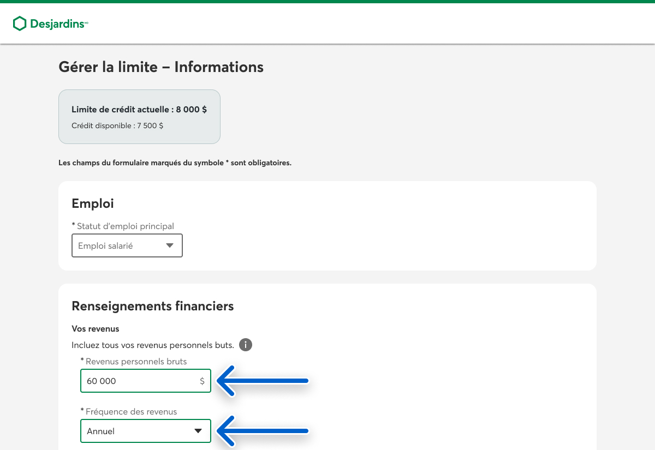Screen dimensions: 655x450
Task: Click the Desjardins hexagon logo icon
Action: click(x=20, y=23)
